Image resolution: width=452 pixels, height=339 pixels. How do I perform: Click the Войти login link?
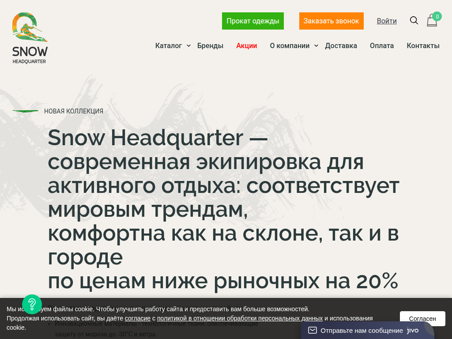(387, 21)
